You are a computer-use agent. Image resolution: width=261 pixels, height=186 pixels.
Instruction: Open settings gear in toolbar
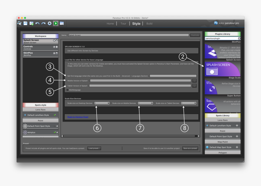49,23
